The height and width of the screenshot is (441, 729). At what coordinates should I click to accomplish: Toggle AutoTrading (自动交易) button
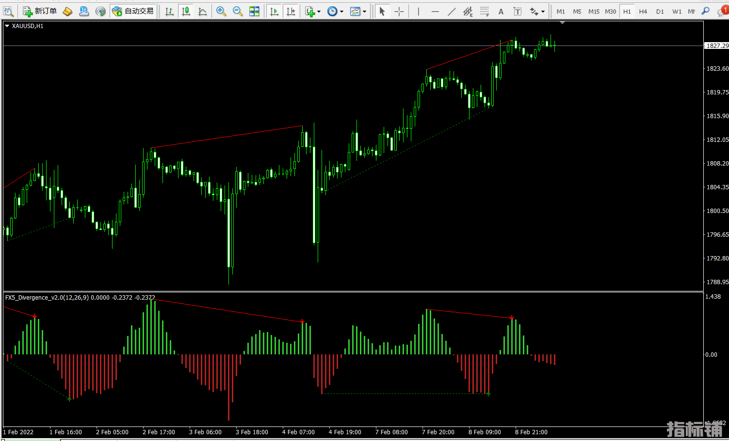pos(133,11)
